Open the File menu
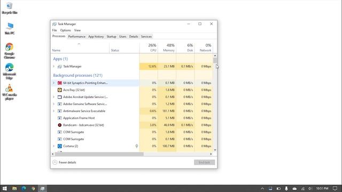 [55, 30]
